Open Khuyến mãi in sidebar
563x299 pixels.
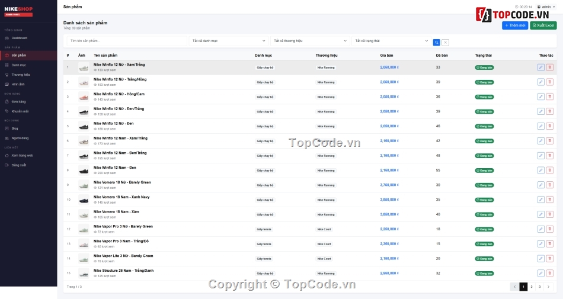click(28, 111)
